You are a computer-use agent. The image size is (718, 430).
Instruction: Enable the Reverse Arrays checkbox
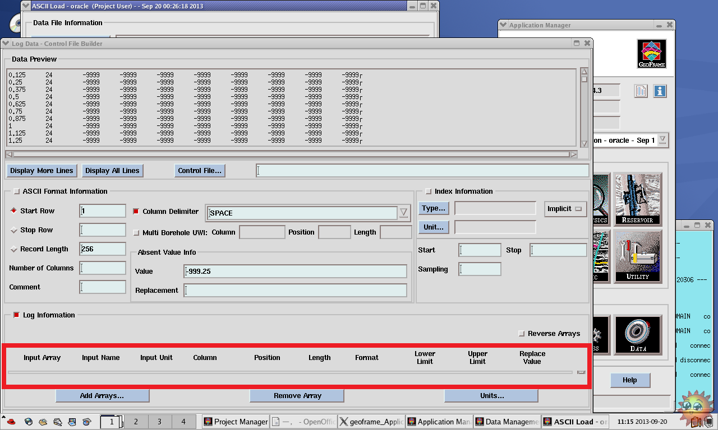click(521, 334)
